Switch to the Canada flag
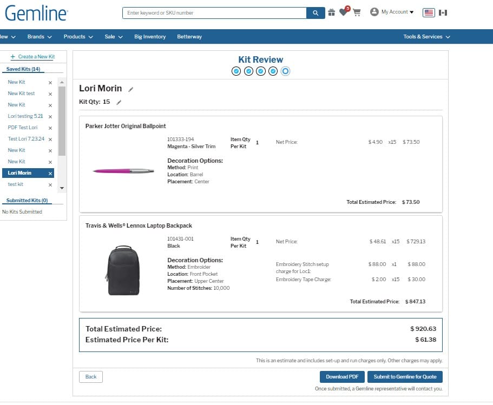 point(443,12)
